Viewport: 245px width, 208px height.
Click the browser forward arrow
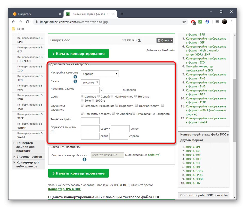point(20,22)
